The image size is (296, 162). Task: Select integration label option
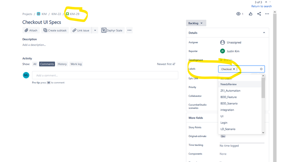pos(240,110)
